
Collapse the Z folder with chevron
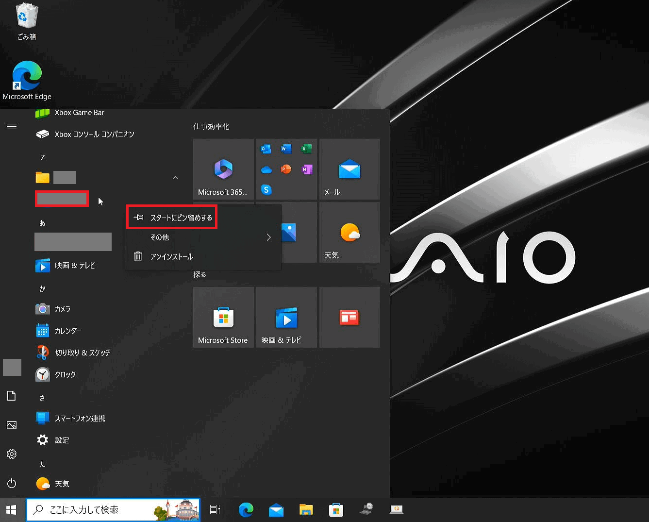click(x=175, y=178)
